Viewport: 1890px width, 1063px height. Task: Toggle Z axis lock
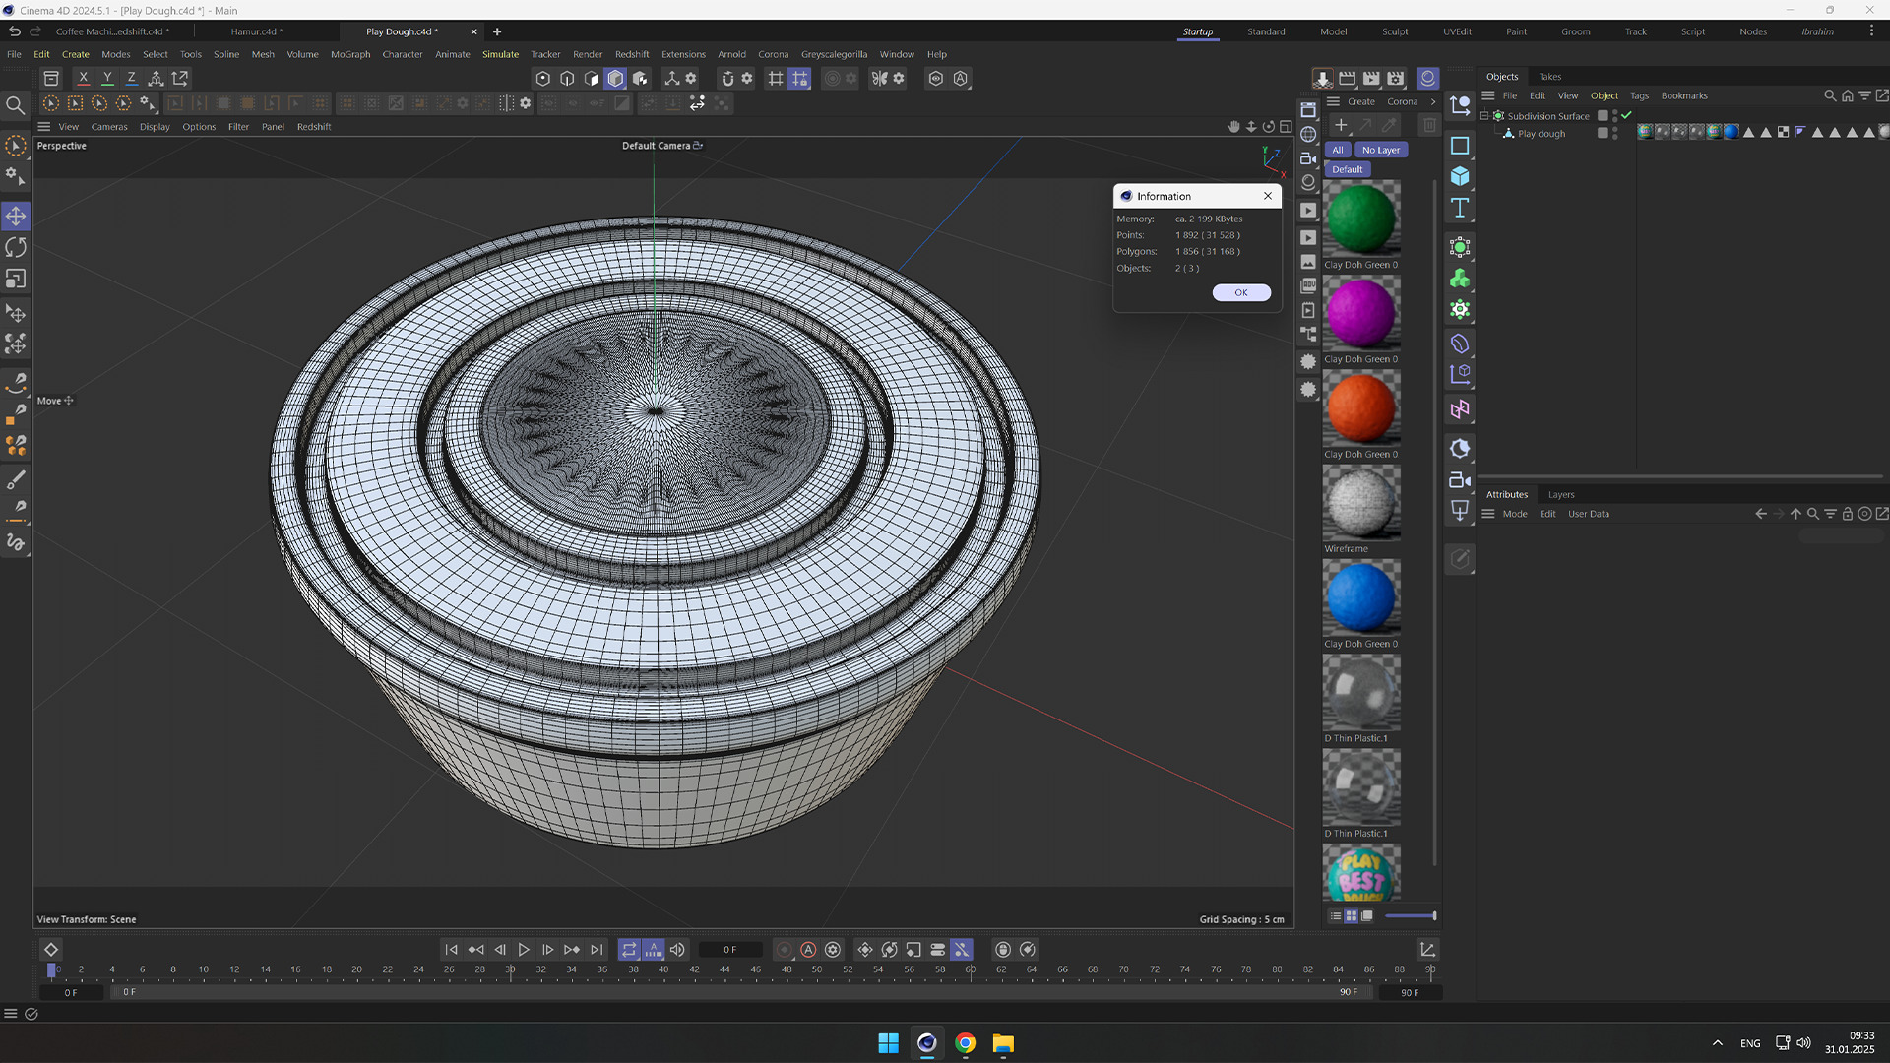pyautogui.click(x=131, y=78)
